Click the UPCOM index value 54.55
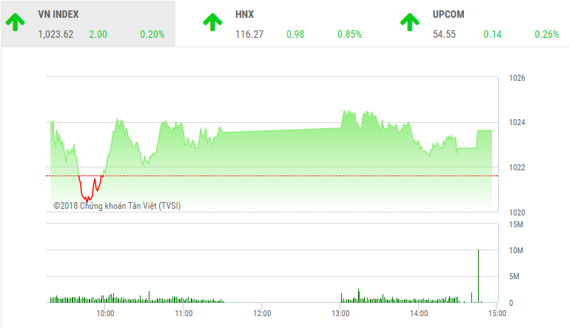 coord(445,34)
